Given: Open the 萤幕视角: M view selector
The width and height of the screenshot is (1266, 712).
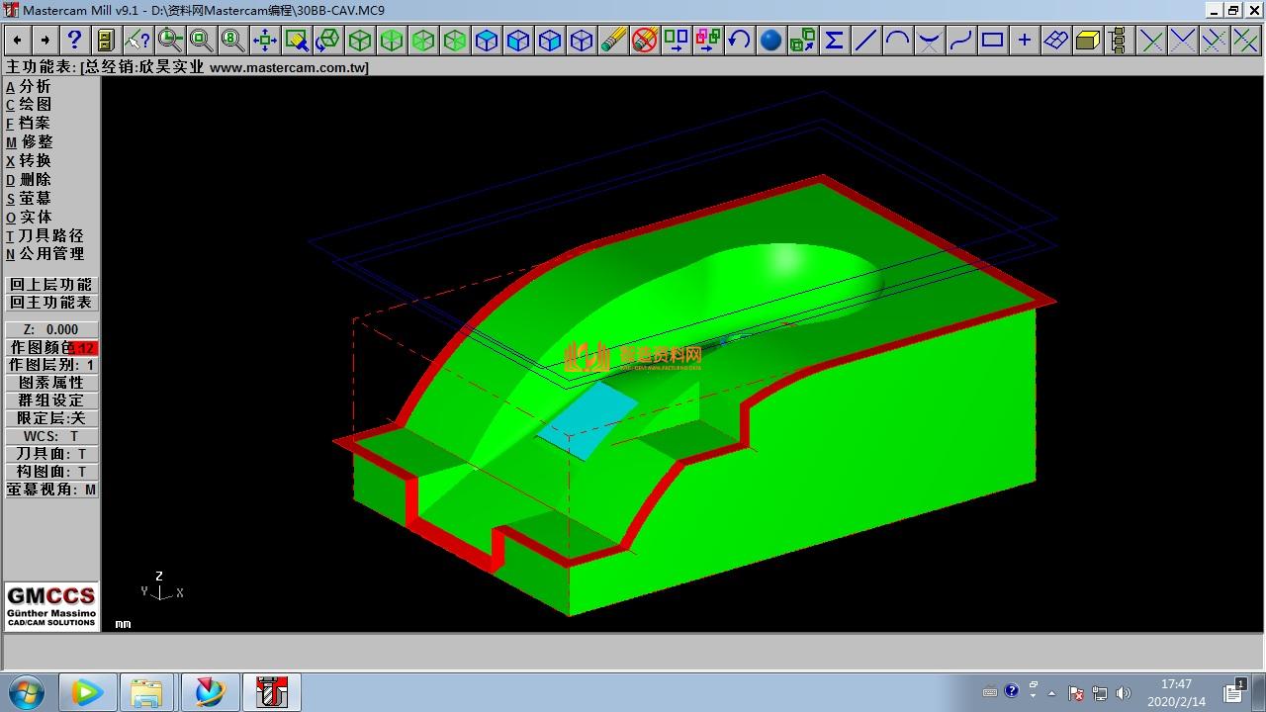Looking at the screenshot, I should coord(51,489).
